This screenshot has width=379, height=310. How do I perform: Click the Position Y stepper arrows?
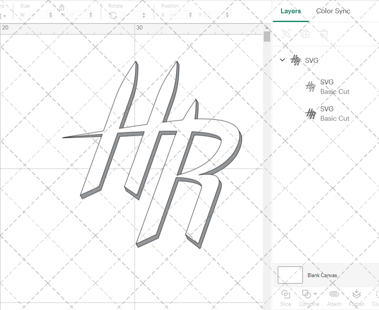click(x=227, y=15)
